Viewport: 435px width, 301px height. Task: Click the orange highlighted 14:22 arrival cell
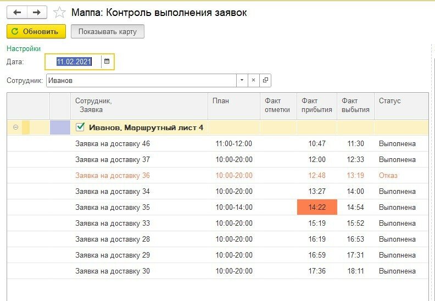316,208
